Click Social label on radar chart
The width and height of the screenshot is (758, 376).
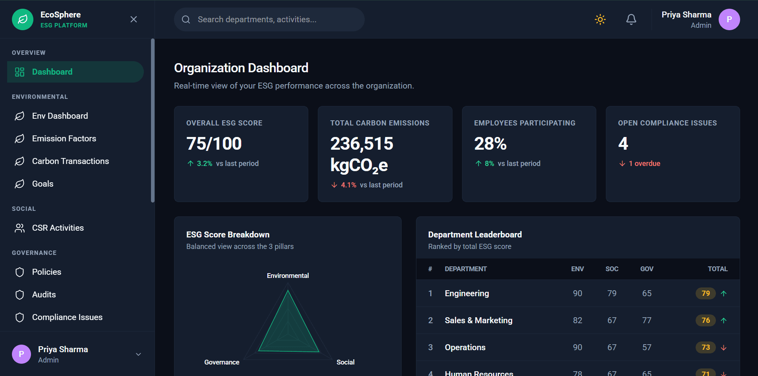(345, 362)
